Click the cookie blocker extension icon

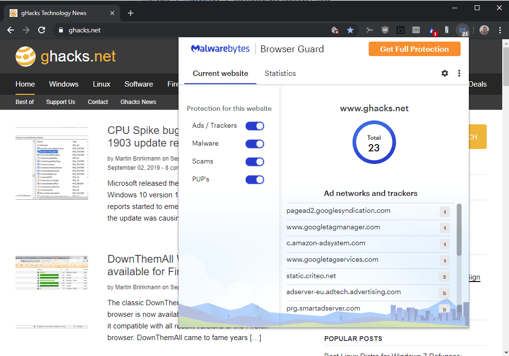(x=335, y=30)
